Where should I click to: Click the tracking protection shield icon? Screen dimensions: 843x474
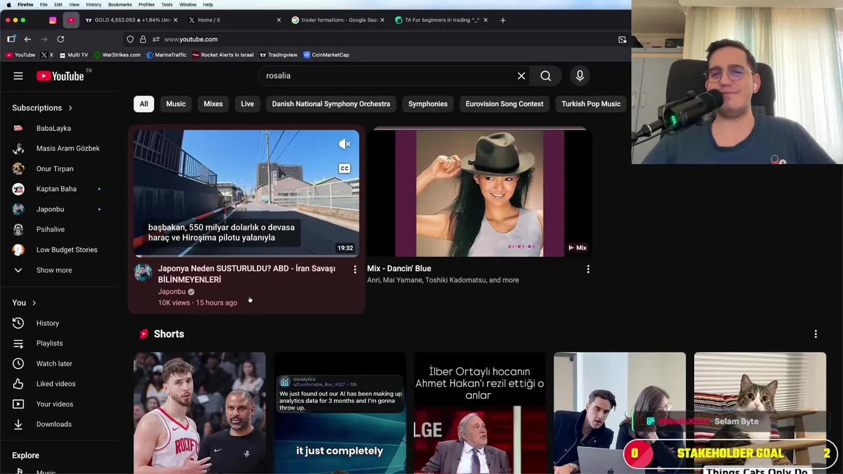click(x=130, y=39)
